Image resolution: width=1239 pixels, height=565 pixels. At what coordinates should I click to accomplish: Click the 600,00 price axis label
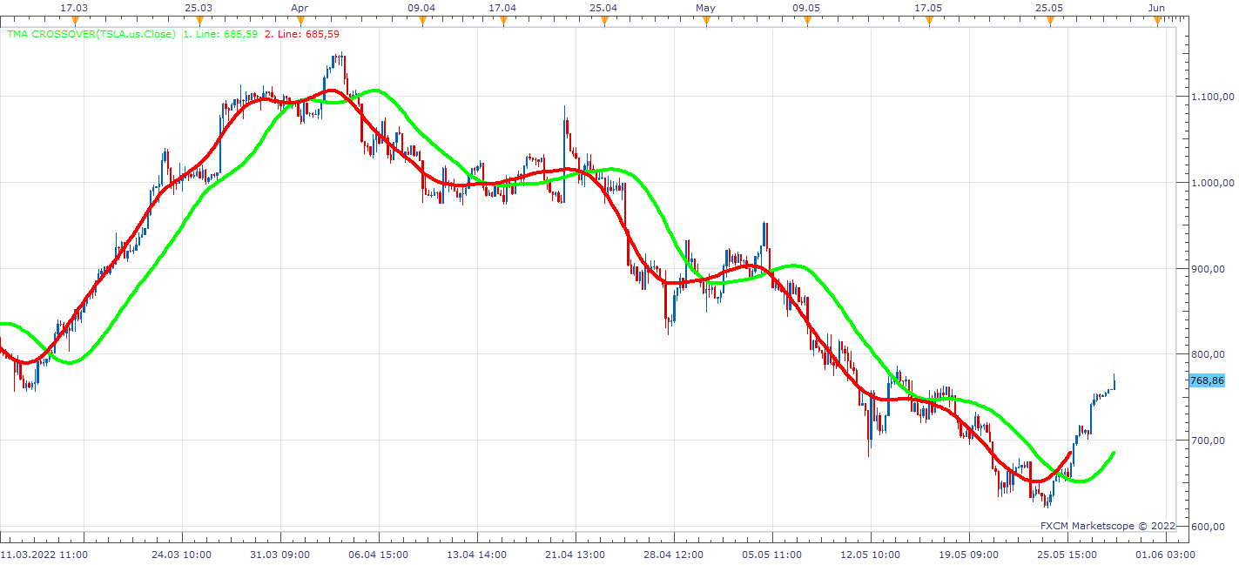1208,527
